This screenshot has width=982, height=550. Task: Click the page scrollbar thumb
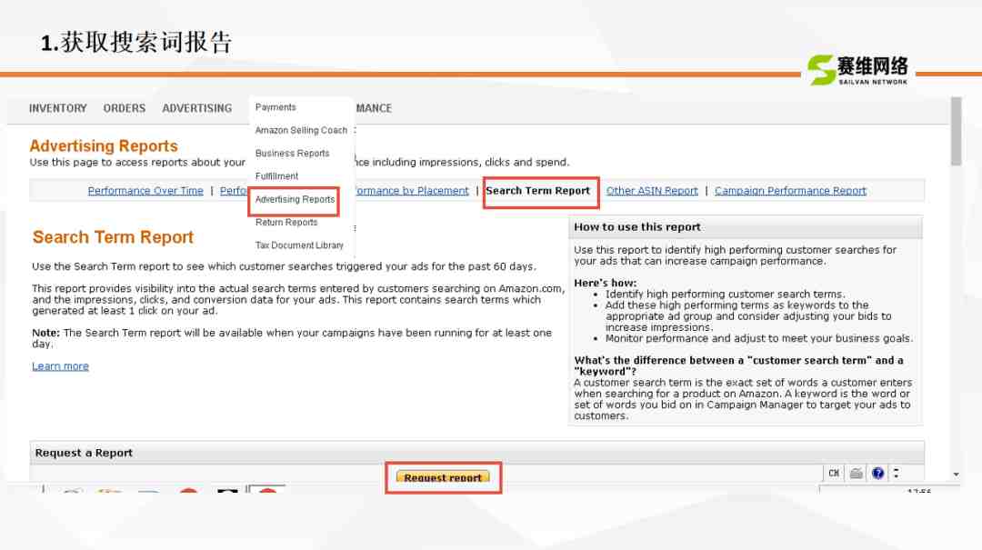(956, 131)
